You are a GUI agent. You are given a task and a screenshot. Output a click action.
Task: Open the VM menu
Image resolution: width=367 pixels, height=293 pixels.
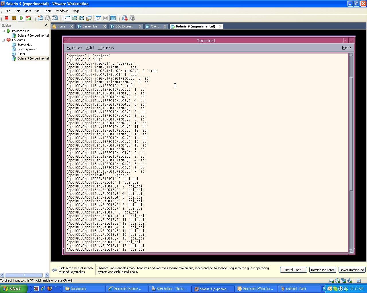click(x=37, y=11)
